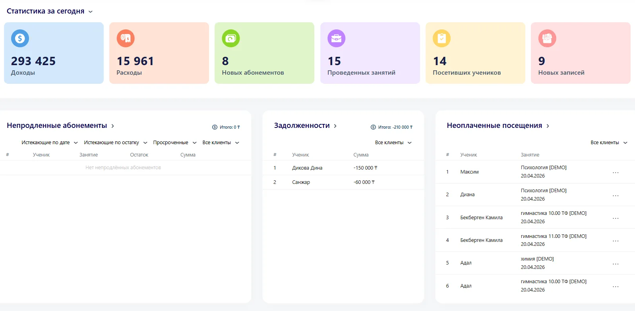Click the orange expenses receipt icon

pyautogui.click(x=126, y=39)
